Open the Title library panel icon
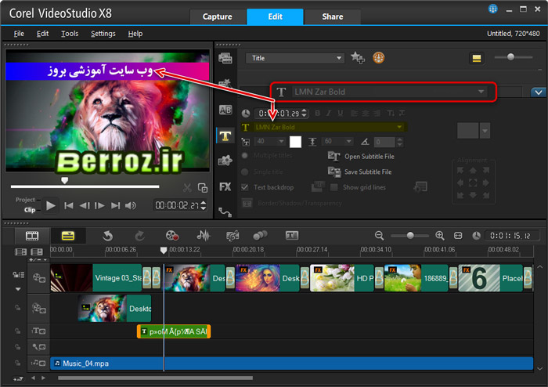 225,136
